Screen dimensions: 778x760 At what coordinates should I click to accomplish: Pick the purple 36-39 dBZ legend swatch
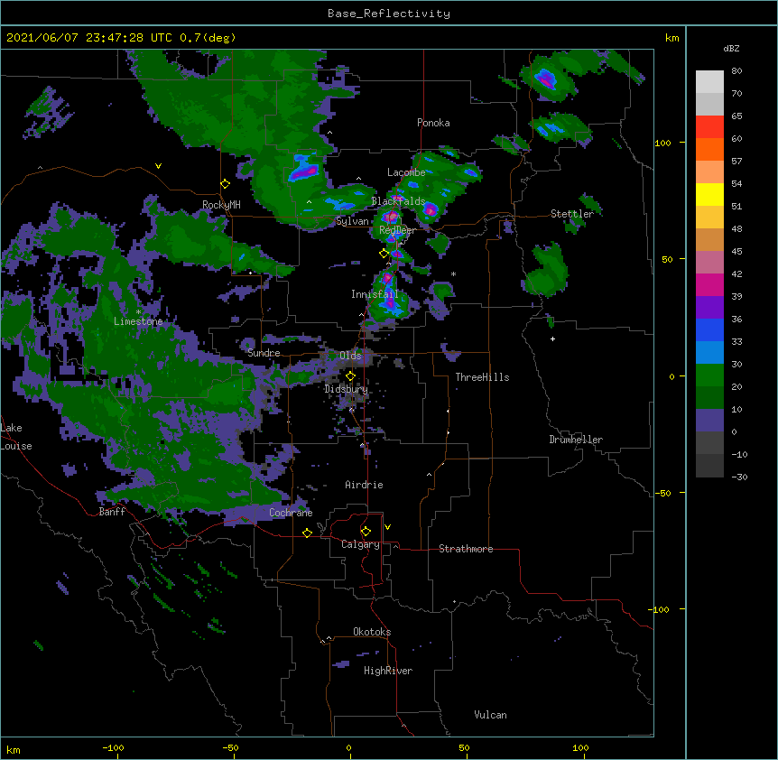pos(709,308)
